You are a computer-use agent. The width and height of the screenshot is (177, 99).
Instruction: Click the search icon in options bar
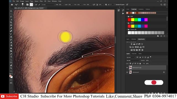161,5
